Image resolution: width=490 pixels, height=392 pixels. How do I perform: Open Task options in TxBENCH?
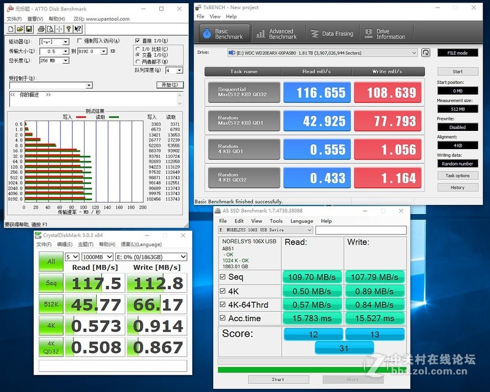458,176
